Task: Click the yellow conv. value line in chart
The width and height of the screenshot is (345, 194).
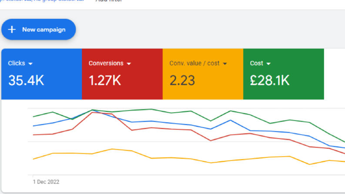Action: pyautogui.click(x=191, y=159)
